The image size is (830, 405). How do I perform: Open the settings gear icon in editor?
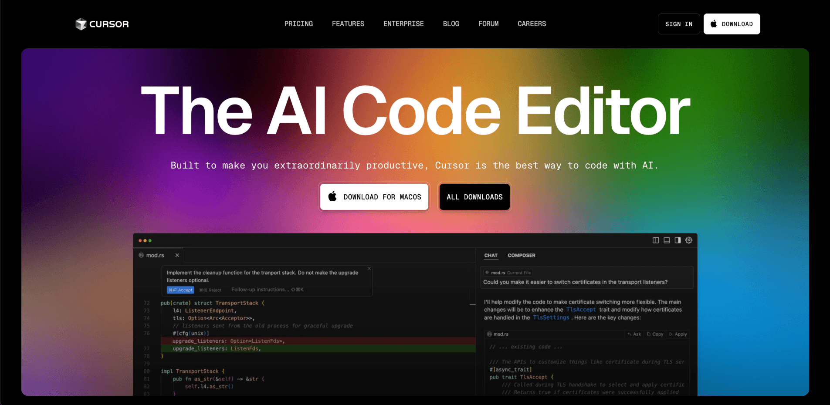(x=689, y=240)
